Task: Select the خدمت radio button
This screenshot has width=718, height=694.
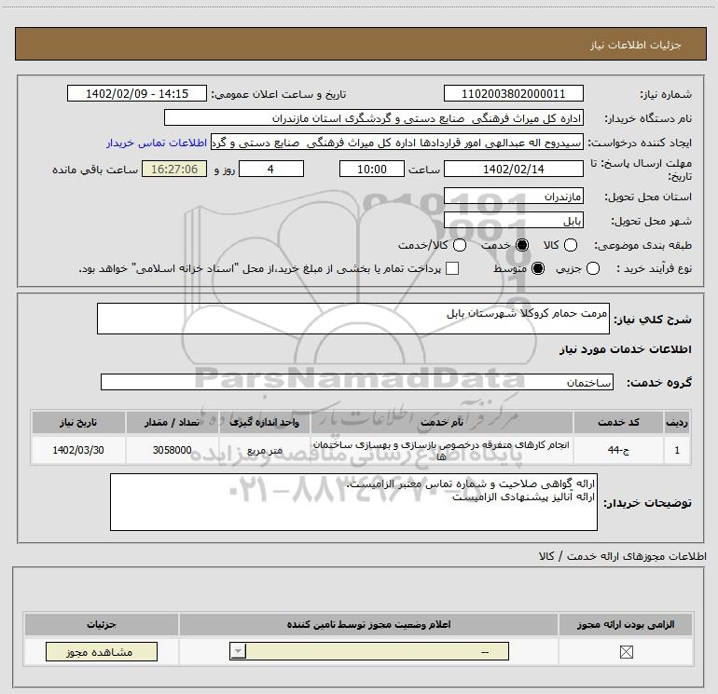Action: tap(522, 245)
